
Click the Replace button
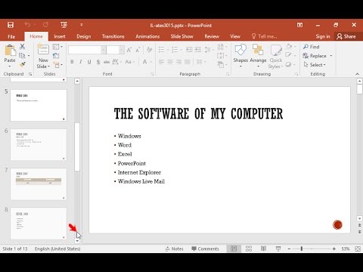(318, 56)
